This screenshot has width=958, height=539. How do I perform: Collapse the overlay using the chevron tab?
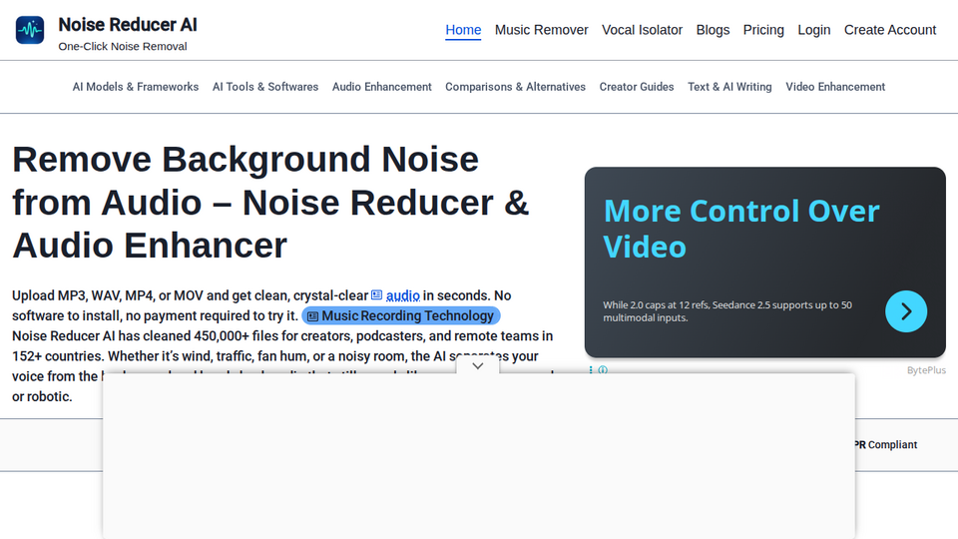pos(478,366)
